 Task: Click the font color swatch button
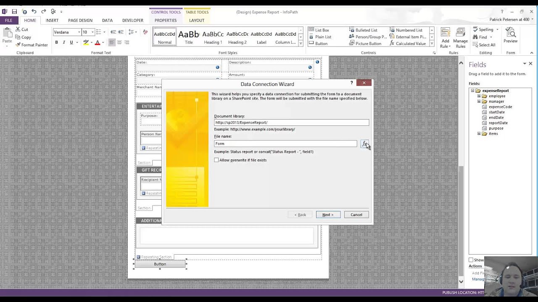[98, 42]
